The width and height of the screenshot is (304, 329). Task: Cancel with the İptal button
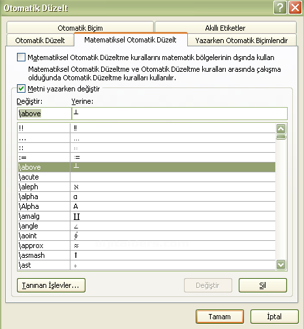click(x=275, y=317)
